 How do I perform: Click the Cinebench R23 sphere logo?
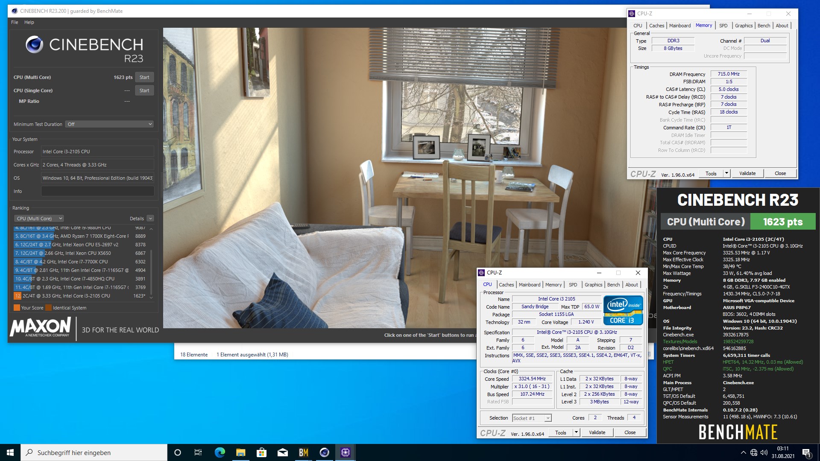coord(34,44)
